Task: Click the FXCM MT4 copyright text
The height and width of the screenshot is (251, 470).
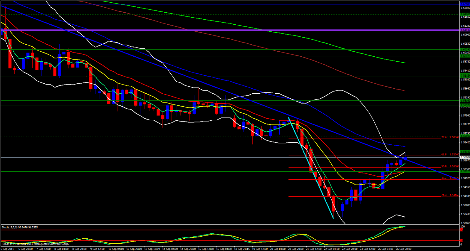Action: coord(35,244)
